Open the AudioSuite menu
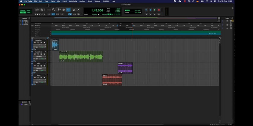The width and height of the screenshot is (253, 126). click(x=73, y=1)
